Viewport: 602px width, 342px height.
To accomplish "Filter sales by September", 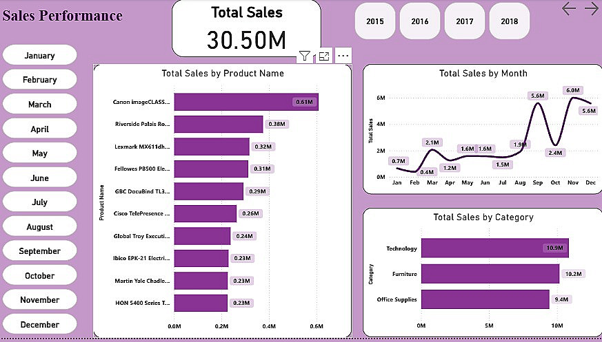I will coord(39,251).
